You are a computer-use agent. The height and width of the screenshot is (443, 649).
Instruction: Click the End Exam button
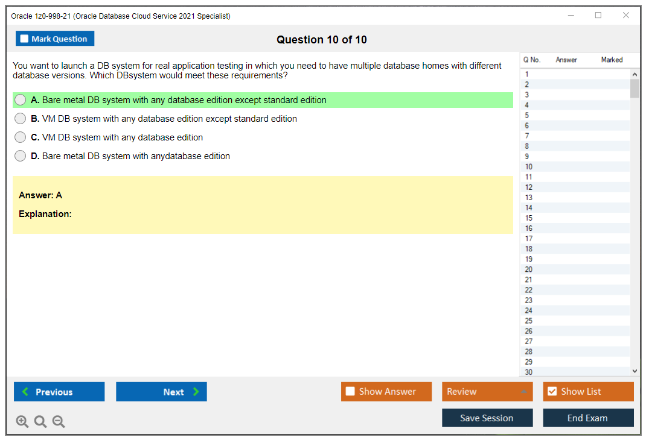(588, 418)
